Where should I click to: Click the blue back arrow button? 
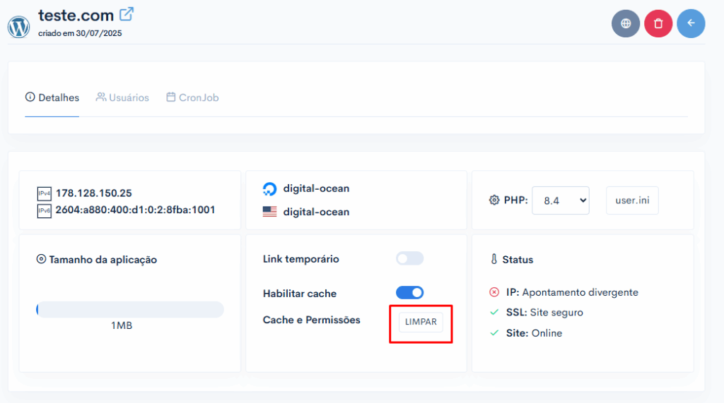(691, 23)
